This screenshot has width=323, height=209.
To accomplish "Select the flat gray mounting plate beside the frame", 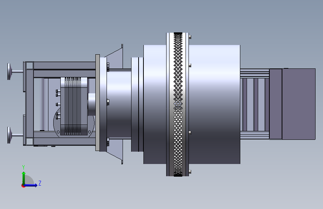I will [98, 103].
